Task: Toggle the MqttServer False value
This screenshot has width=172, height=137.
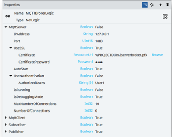Action: [99, 27]
